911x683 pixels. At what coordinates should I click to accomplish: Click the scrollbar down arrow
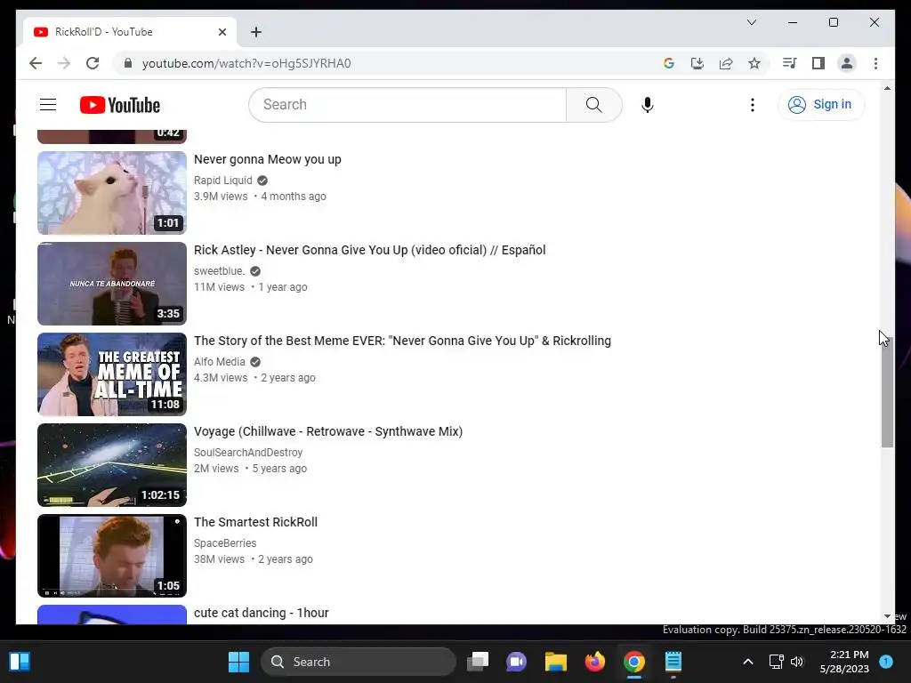tap(887, 616)
